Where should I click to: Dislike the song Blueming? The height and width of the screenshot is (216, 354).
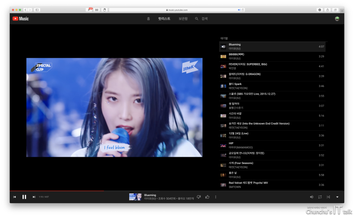[199, 197]
